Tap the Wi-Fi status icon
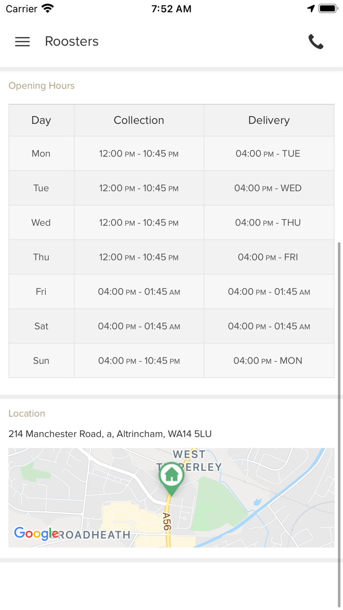Screen dimensions: 343x610 (x=48, y=9)
